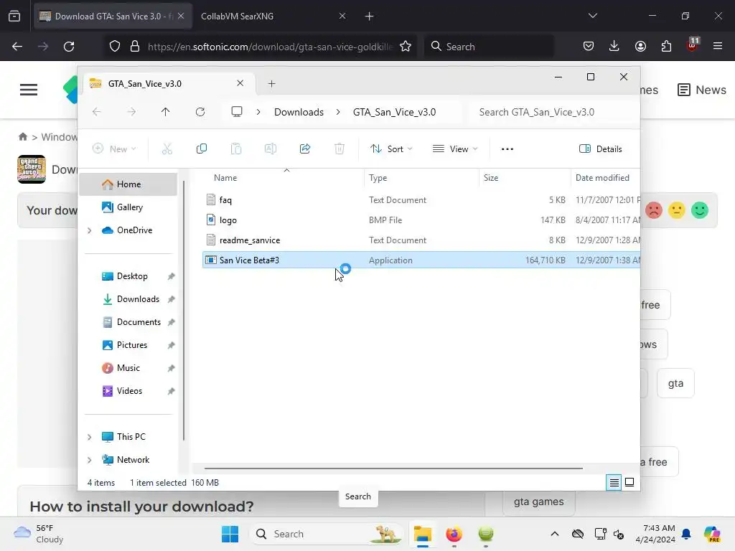The image size is (735, 551).
Task: Go up one folder level in Explorer
Action: (166, 112)
